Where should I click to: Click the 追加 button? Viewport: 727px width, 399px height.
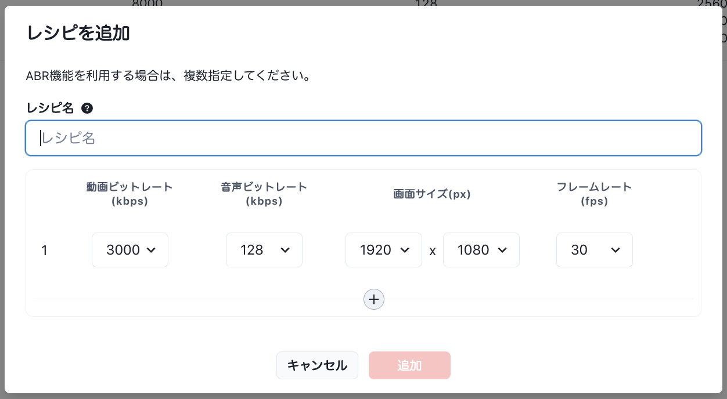409,365
